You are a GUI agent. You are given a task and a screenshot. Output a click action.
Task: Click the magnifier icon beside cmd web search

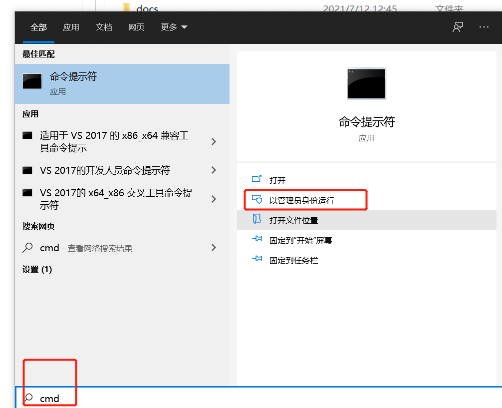(28, 247)
